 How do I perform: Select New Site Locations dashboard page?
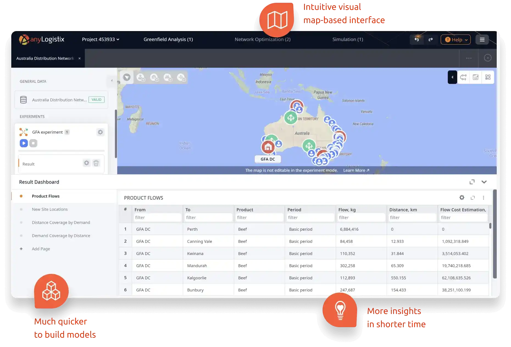tap(50, 209)
